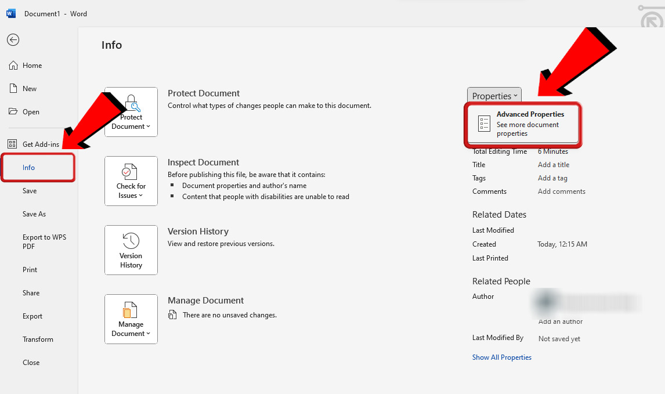Click the Word logo in title bar

pyautogui.click(x=11, y=13)
